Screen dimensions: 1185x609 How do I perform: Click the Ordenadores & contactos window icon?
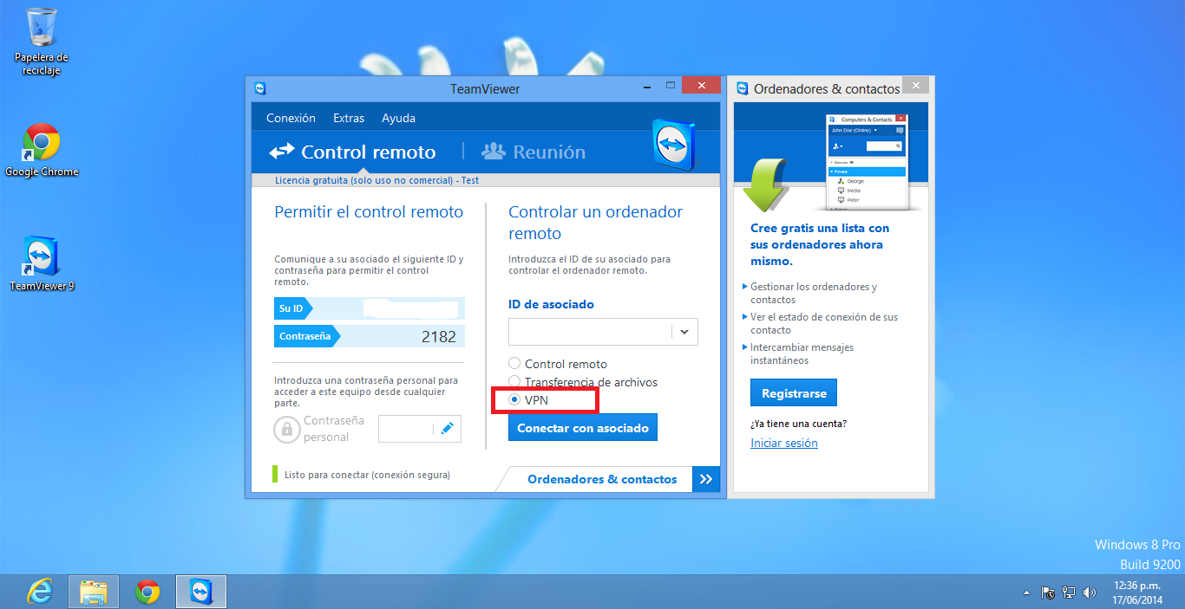click(x=743, y=88)
